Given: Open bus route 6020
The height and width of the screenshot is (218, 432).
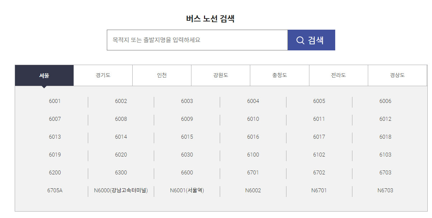Looking at the screenshot, I should (121, 155).
